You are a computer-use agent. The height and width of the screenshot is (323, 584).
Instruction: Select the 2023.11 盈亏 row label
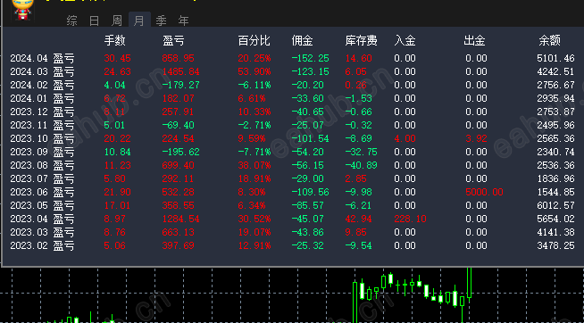pyautogui.click(x=42, y=126)
